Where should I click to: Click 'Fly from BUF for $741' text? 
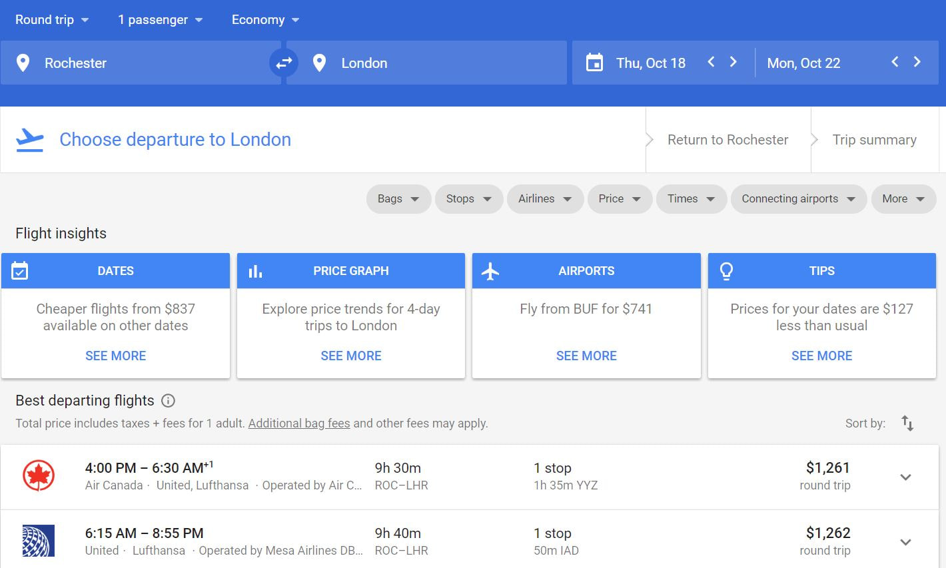pyautogui.click(x=586, y=309)
